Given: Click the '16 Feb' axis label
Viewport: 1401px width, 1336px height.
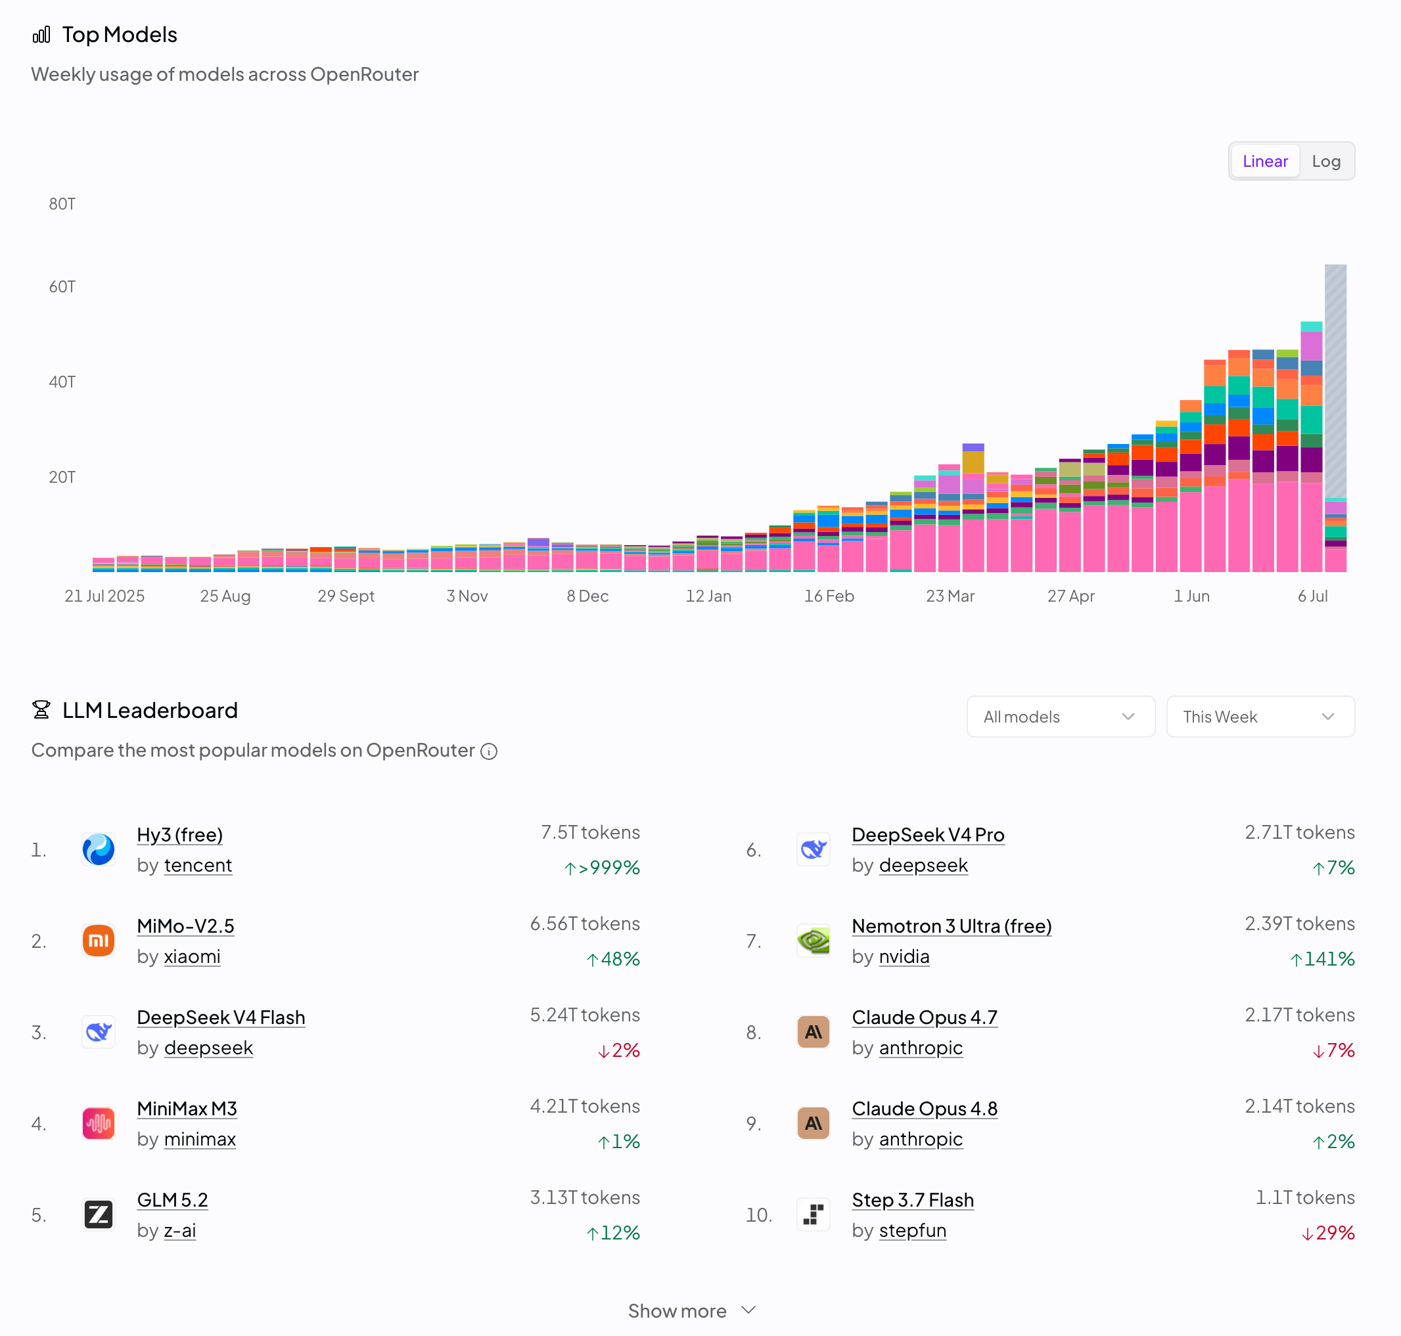Looking at the screenshot, I should click(x=829, y=595).
